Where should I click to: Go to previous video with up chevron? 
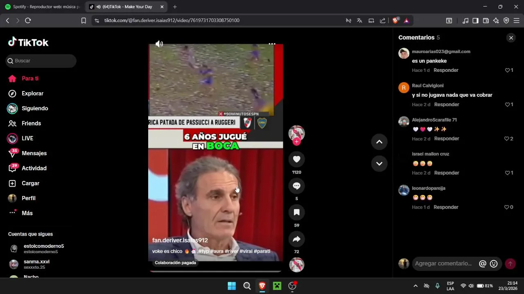[379, 142]
